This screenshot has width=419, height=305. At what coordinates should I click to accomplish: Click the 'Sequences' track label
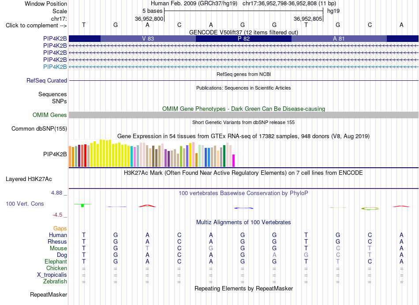point(52,94)
